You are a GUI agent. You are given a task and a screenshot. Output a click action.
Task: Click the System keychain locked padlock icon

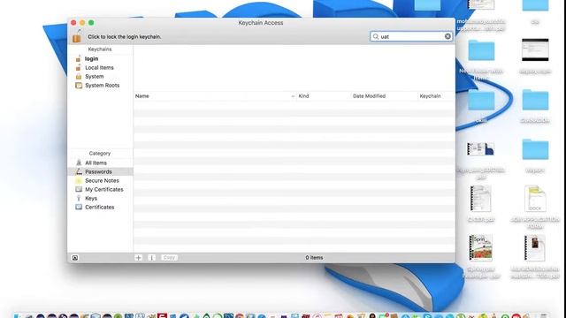(79, 77)
